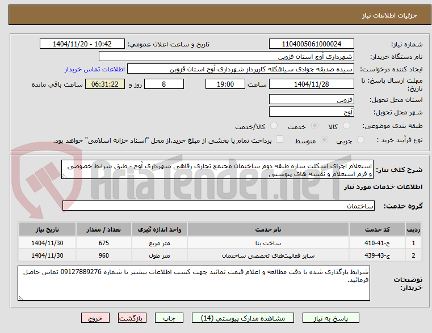Image resolution: width=432 pixels, height=333 pixels.
Task: Click the deadline date field 1404/11/28
Action: pos(311,84)
